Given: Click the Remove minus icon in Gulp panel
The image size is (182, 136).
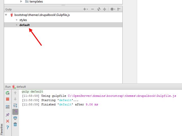Looking at the screenshot, I should pyautogui.click(x=93, y=9).
